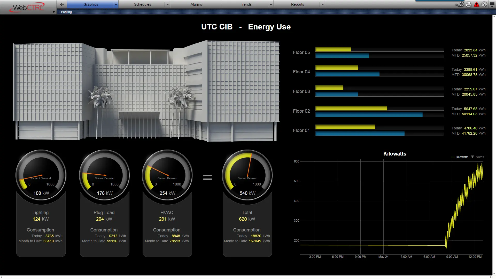Viewport: 496px width, 279px height.
Task: Click the building image
Action: pyautogui.click(x=146, y=91)
